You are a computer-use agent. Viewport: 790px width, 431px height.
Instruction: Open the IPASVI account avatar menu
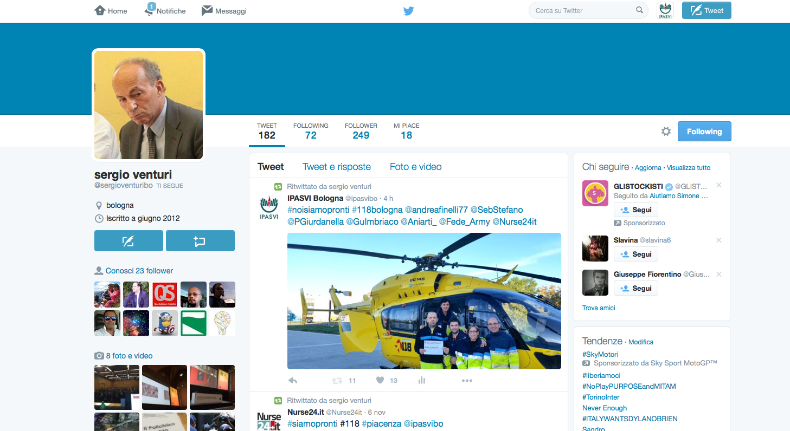tap(665, 10)
